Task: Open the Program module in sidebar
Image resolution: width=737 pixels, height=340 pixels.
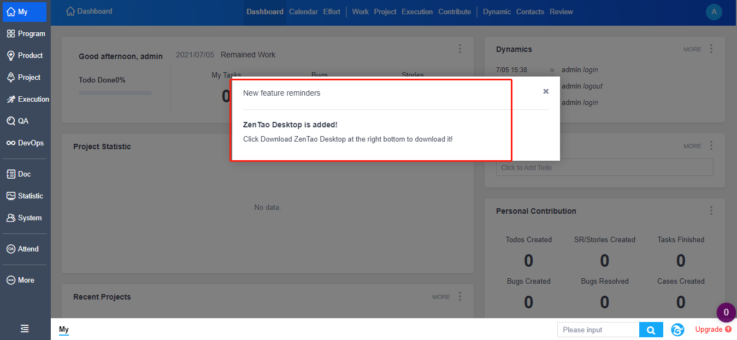Action: coord(25,33)
